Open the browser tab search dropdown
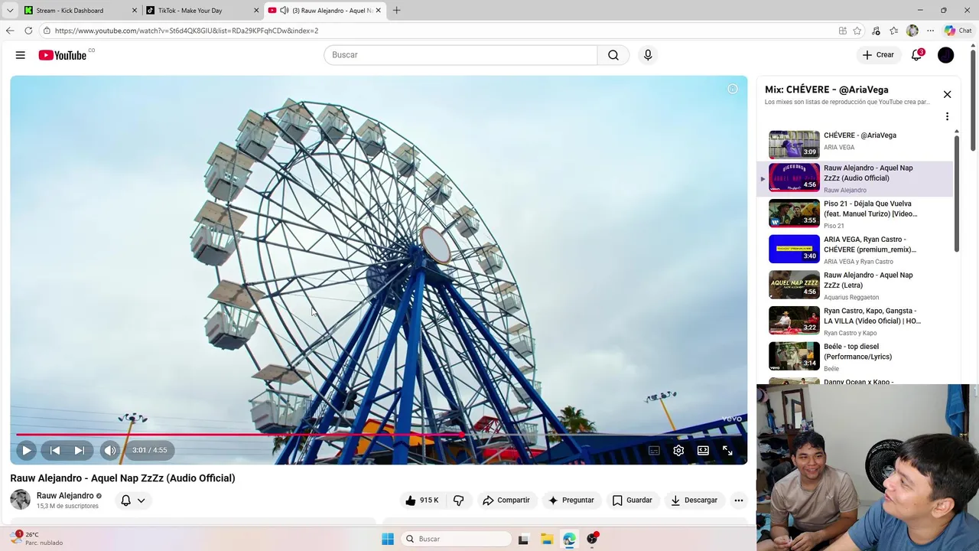The height and width of the screenshot is (551, 979). click(10, 11)
